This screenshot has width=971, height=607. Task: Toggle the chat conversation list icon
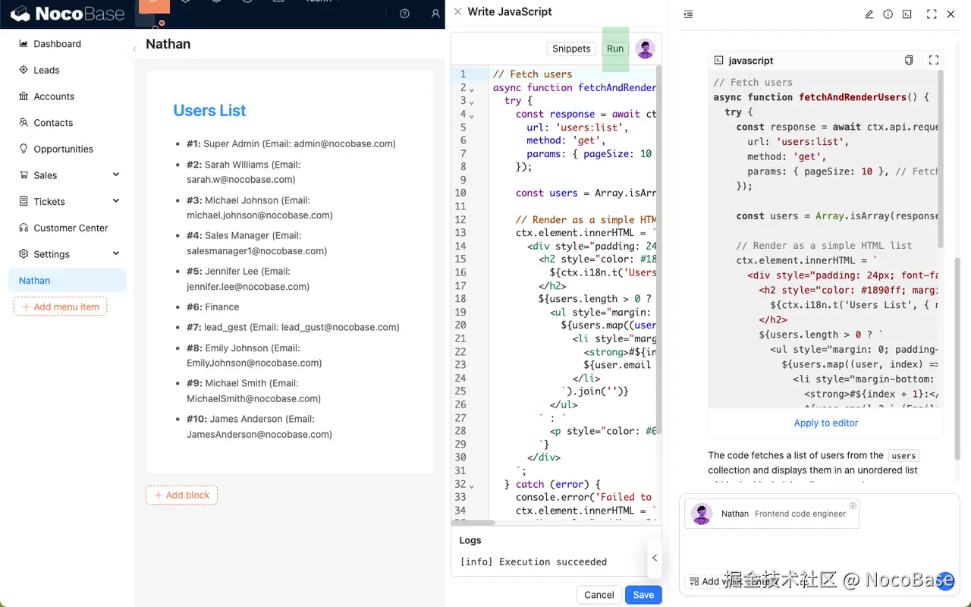coord(688,14)
